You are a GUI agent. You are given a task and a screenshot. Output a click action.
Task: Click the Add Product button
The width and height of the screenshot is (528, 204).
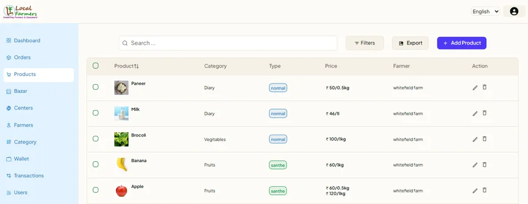[x=461, y=43]
